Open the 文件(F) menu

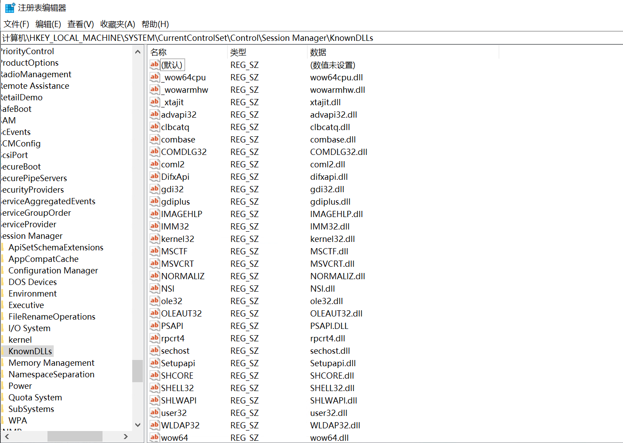(16, 24)
